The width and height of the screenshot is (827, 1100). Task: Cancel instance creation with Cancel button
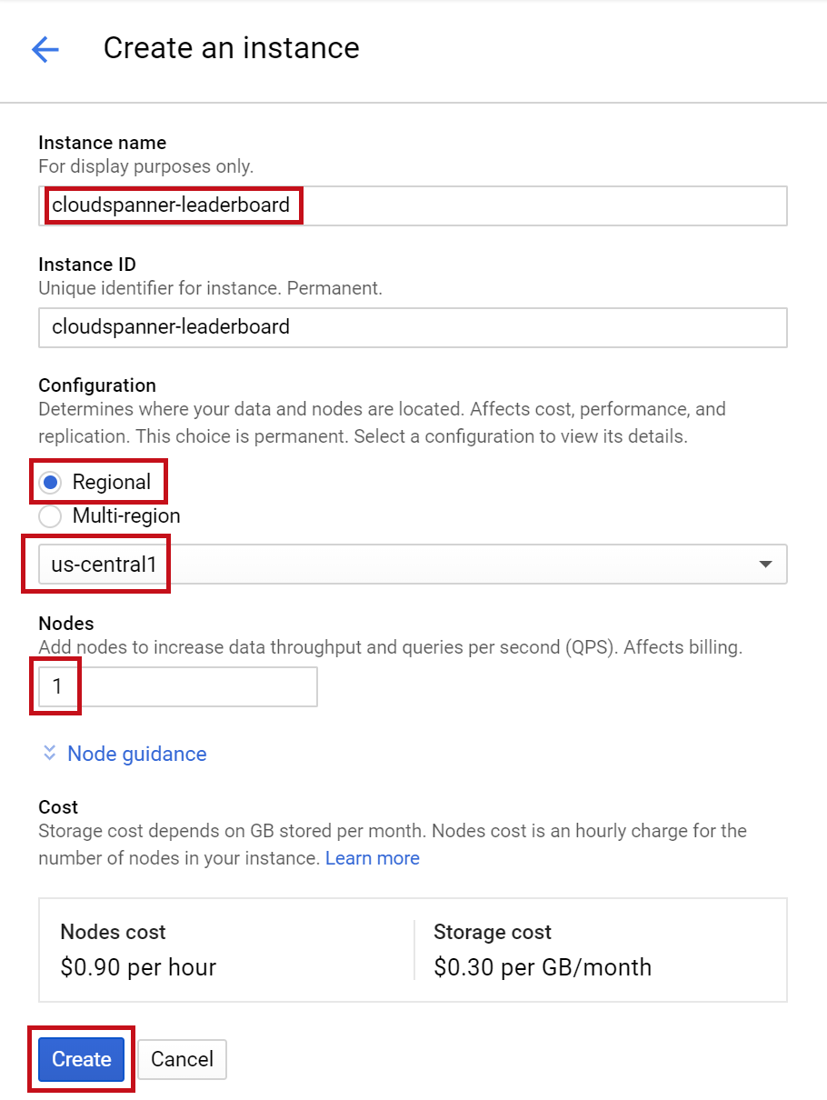[x=182, y=1059]
